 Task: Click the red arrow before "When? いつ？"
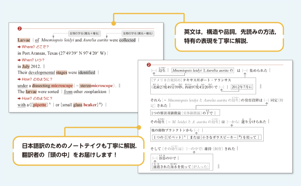pos(19,60)
